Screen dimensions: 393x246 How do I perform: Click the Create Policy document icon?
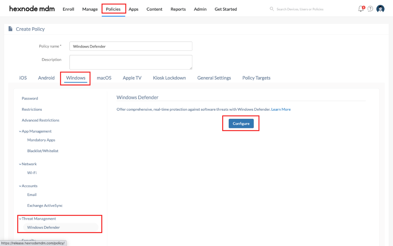tap(10, 29)
